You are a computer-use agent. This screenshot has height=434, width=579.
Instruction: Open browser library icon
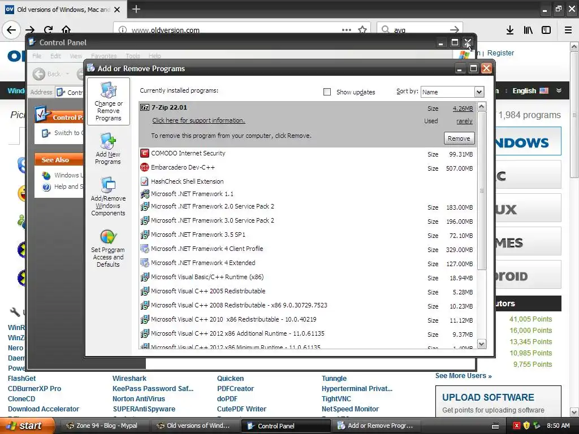528,31
